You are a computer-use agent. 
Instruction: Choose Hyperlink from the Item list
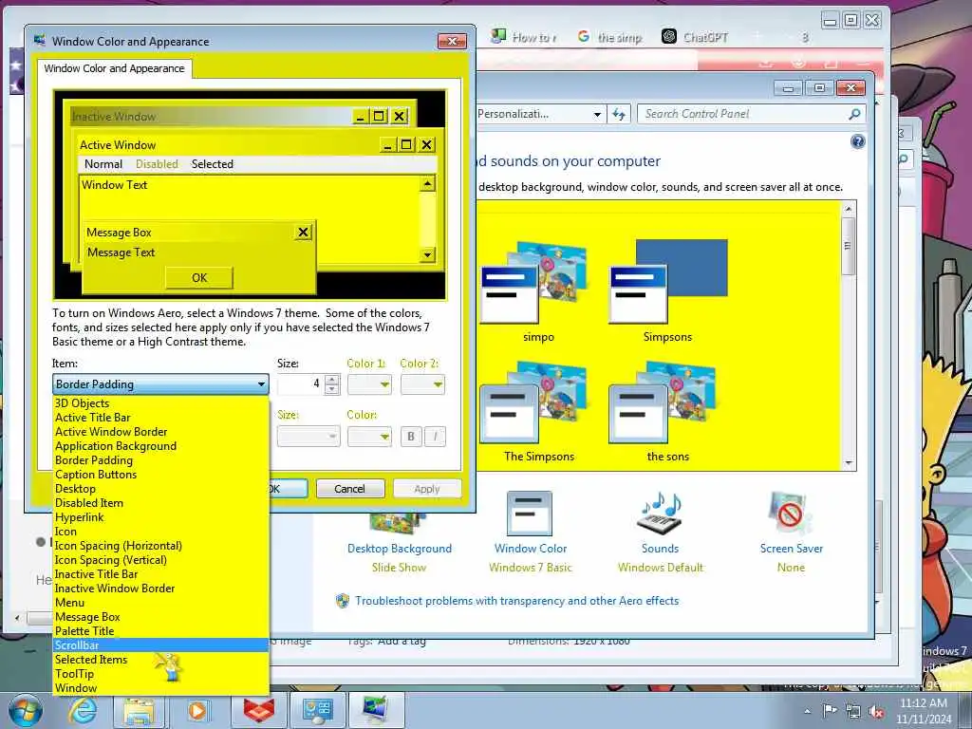[160, 517]
